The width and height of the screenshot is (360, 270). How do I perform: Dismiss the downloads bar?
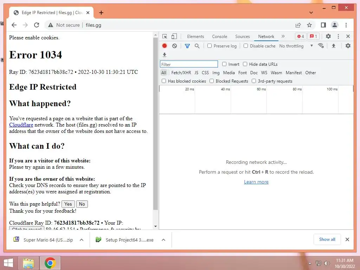pyautogui.click(x=347, y=239)
